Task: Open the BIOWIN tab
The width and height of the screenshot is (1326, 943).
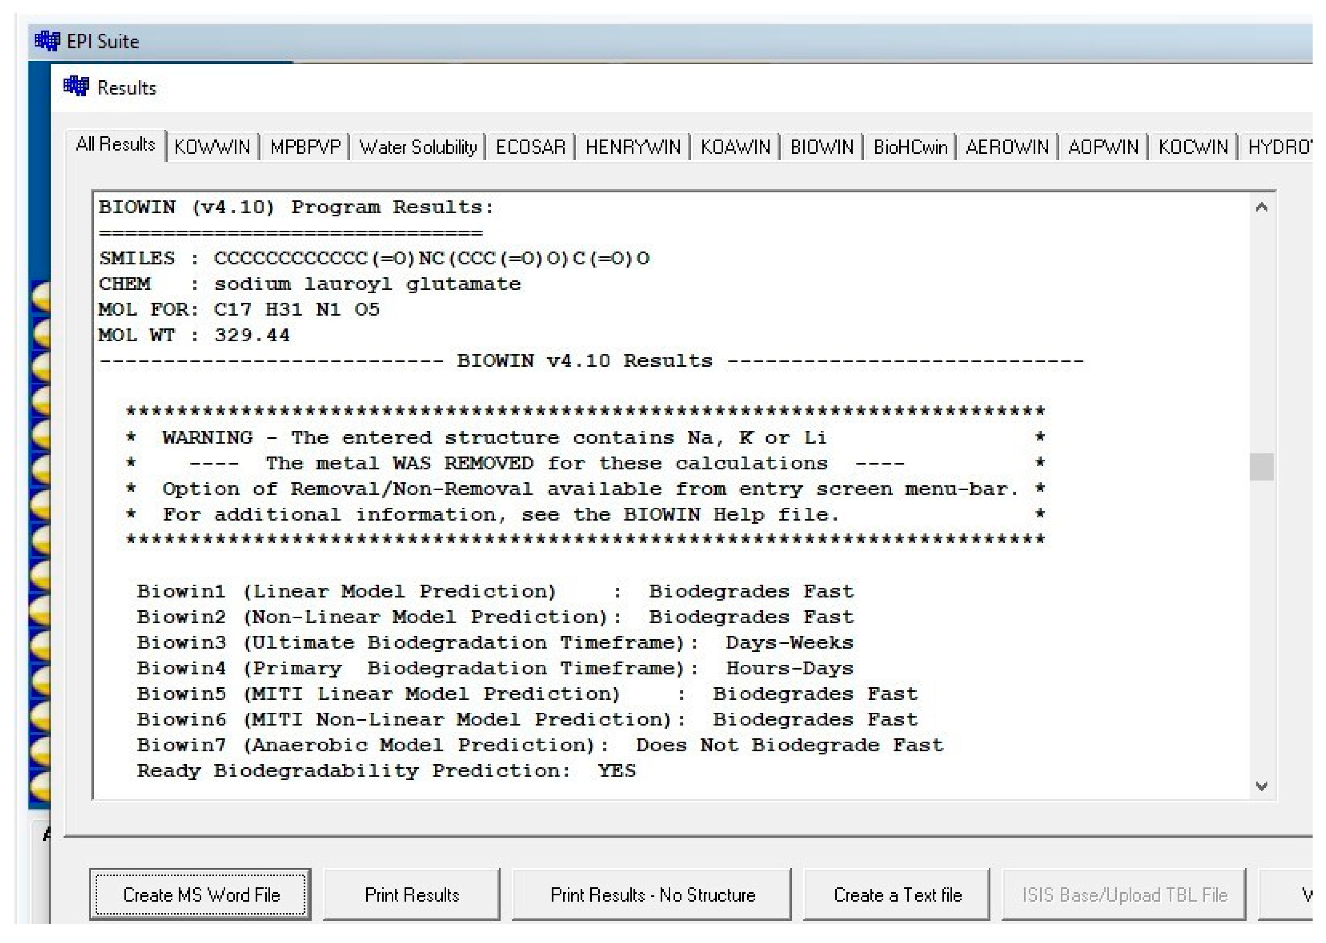Action: 822,147
